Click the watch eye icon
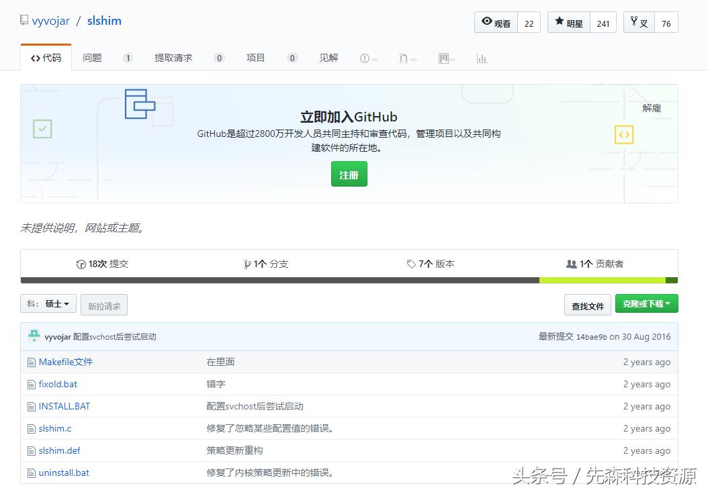This screenshot has width=708, height=492. pos(488,22)
